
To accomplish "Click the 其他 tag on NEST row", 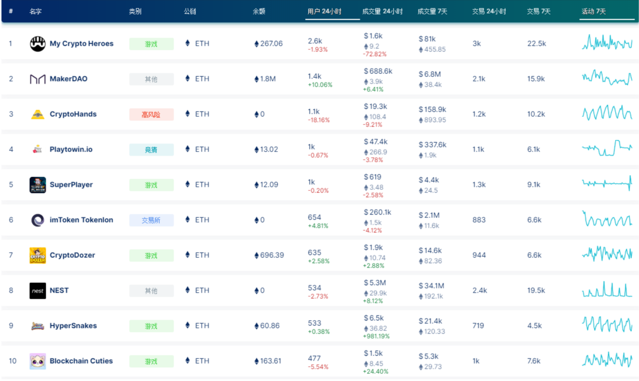I will click(151, 291).
